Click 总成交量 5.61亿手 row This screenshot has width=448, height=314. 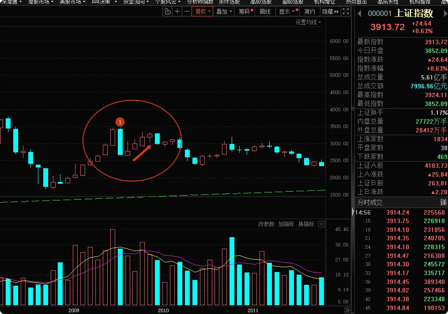[x=401, y=77]
